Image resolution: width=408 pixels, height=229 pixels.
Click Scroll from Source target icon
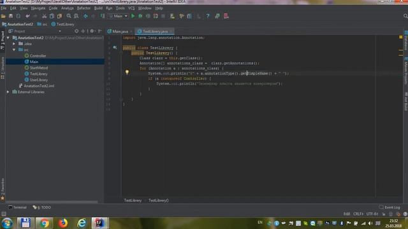pos(76,31)
